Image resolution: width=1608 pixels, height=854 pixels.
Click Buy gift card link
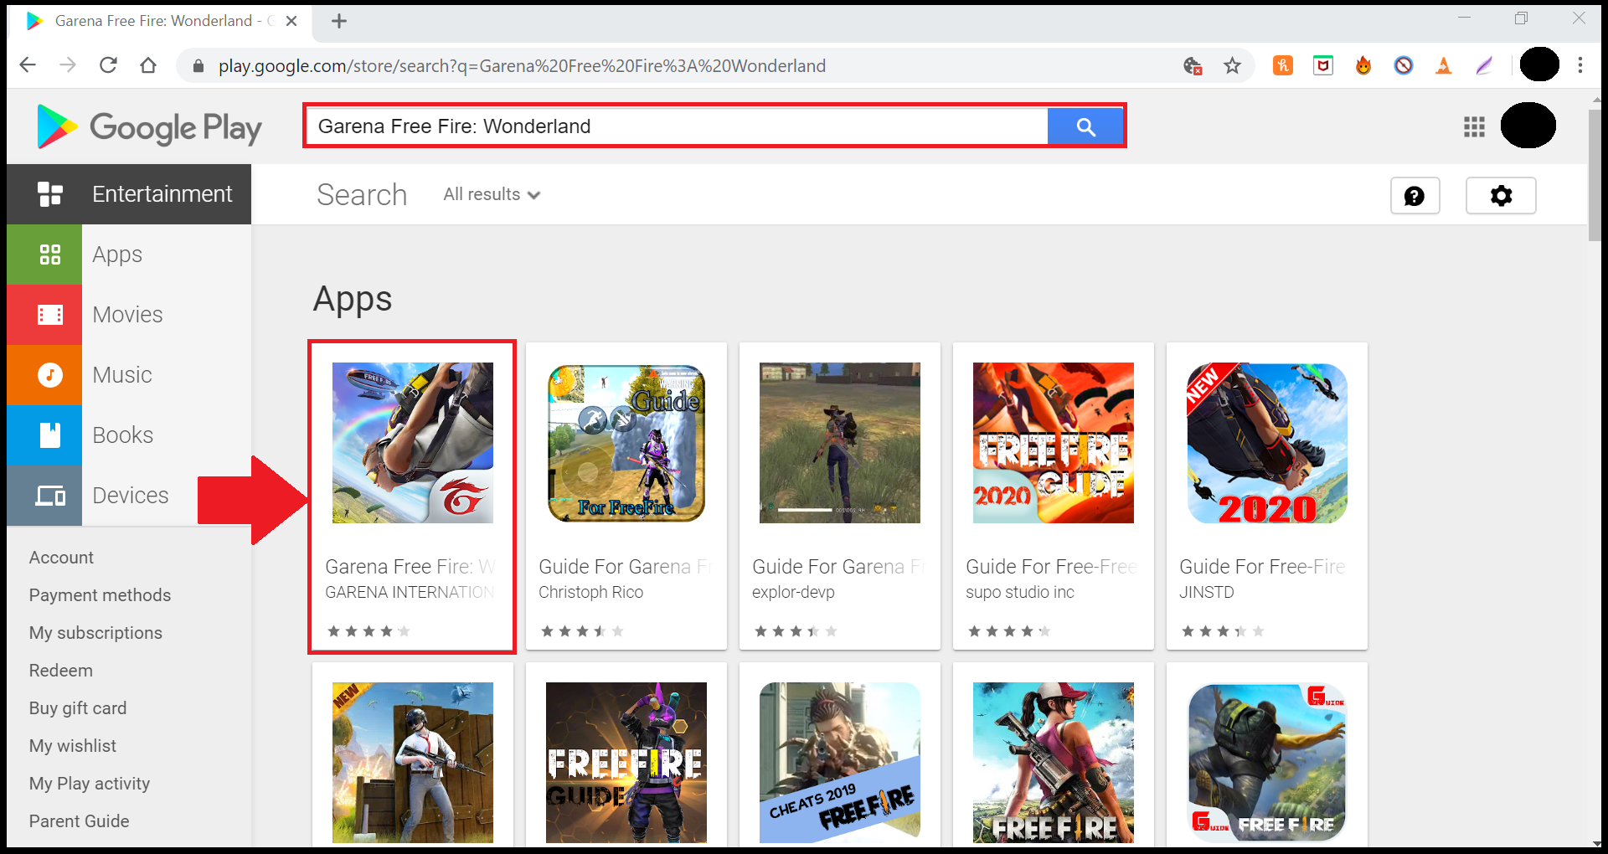pos(78,708)
